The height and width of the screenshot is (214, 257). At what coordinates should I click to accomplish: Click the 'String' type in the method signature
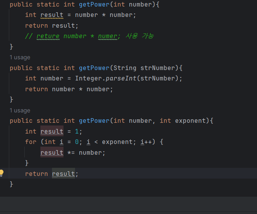(x=125, y=68)
